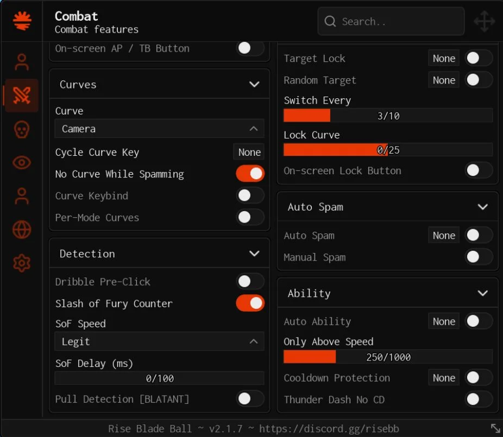Click the resize corner arrow icon
Image resolution: width=503 pixels, height=437 pixels.
495,428
